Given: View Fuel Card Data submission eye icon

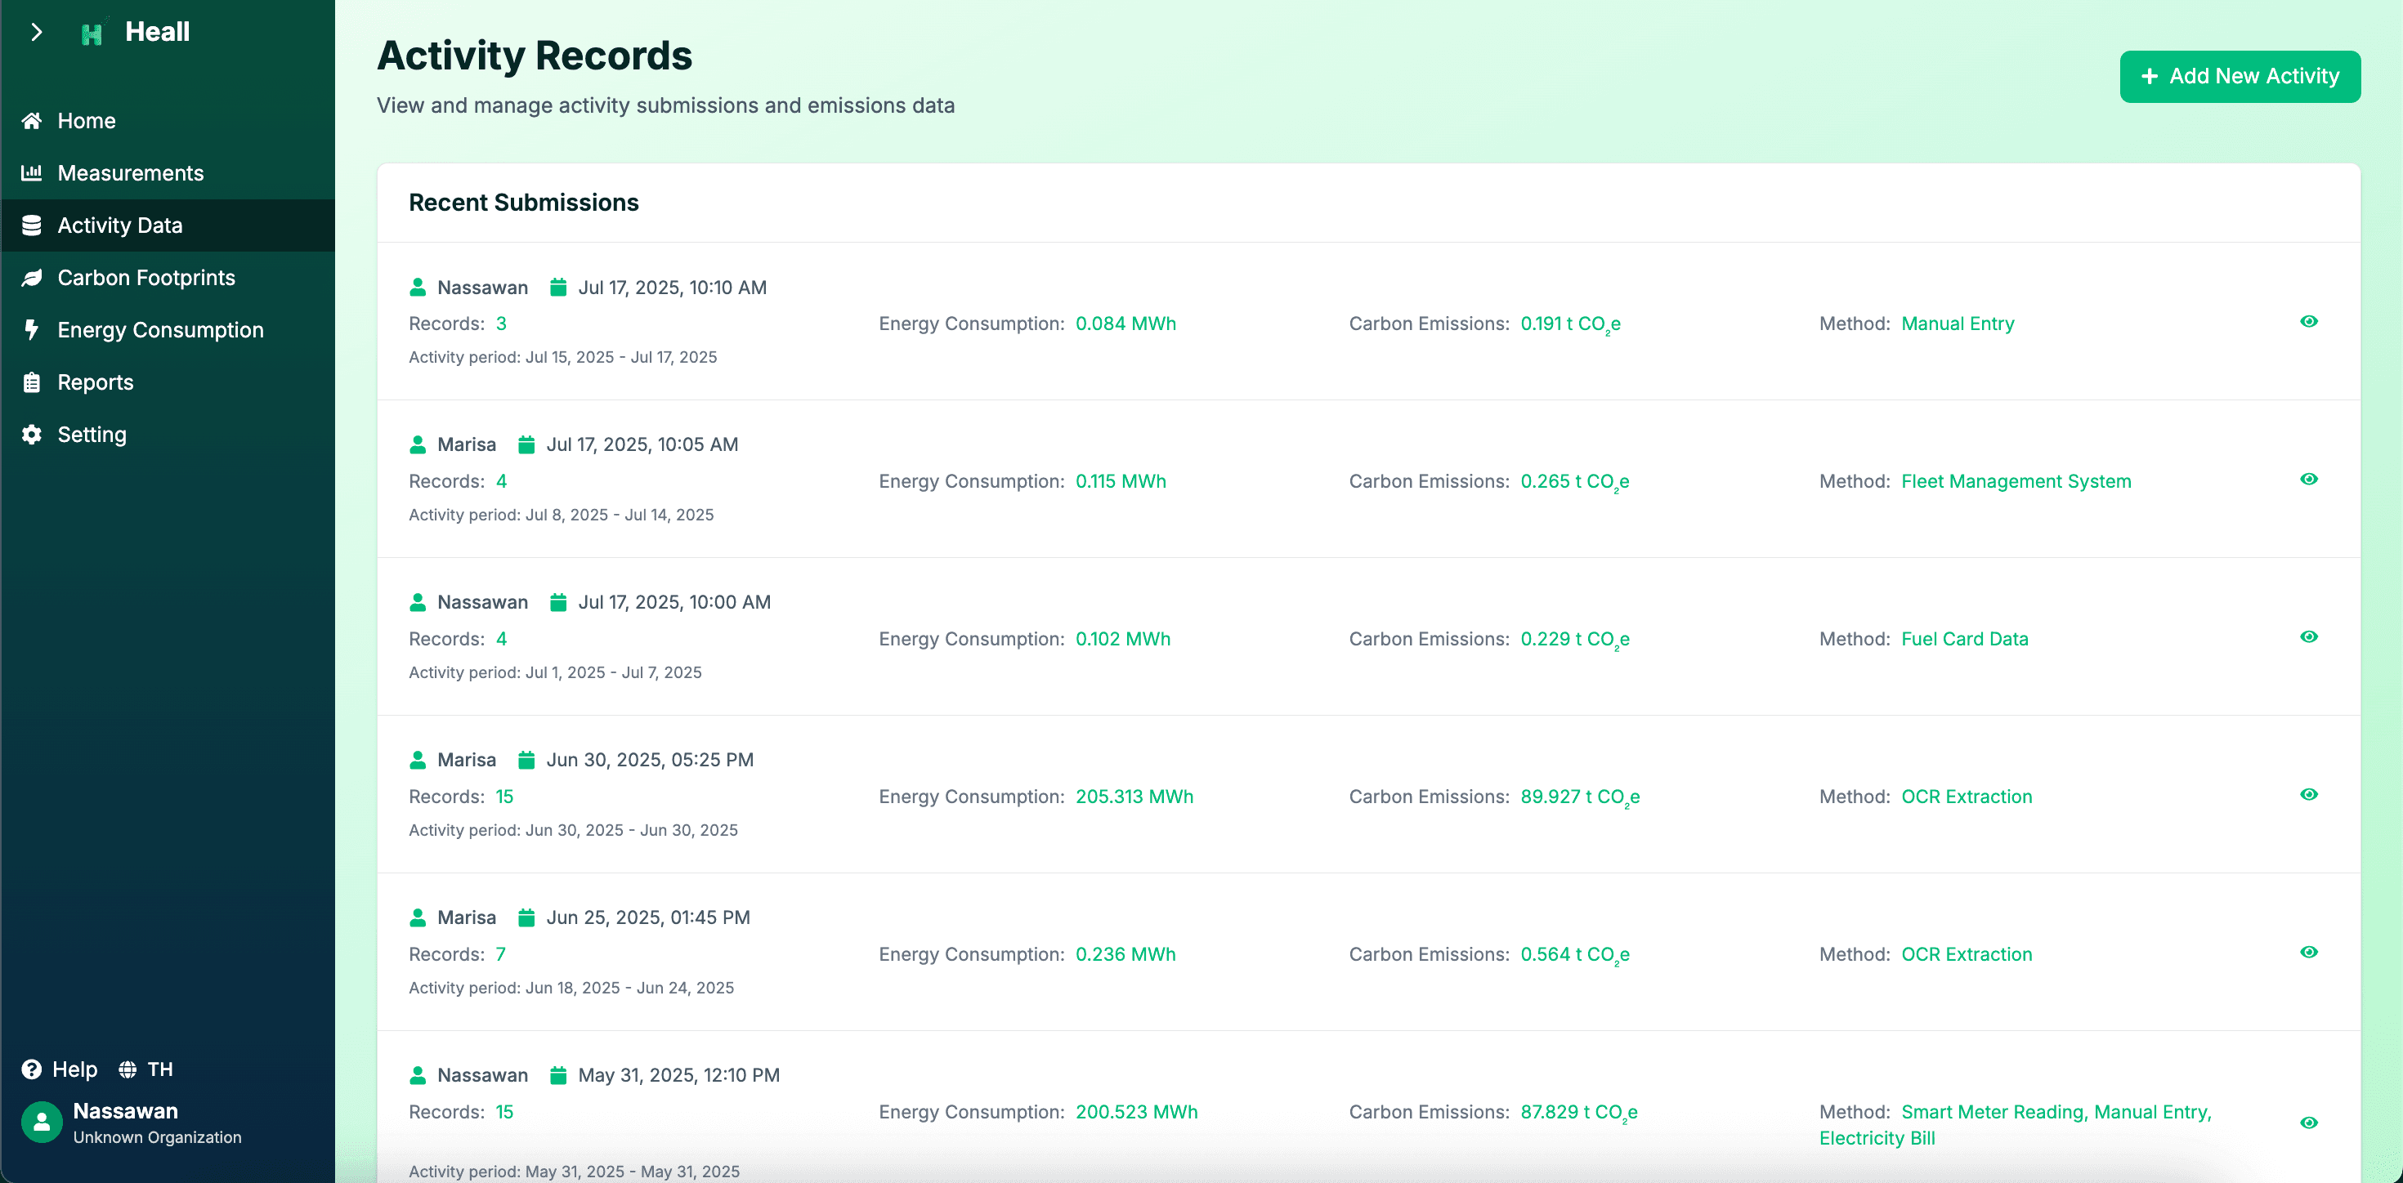Looking at the screenshot, I should [x=2308, y=636].
